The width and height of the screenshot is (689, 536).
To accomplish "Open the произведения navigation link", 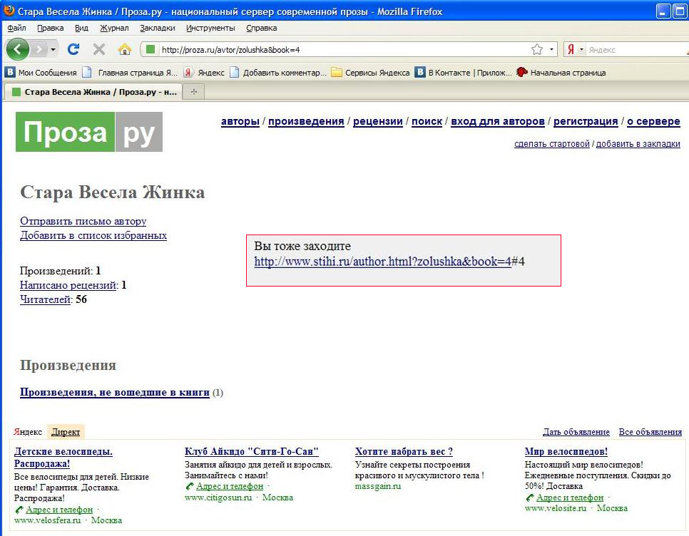I will [x=306, y=121].
